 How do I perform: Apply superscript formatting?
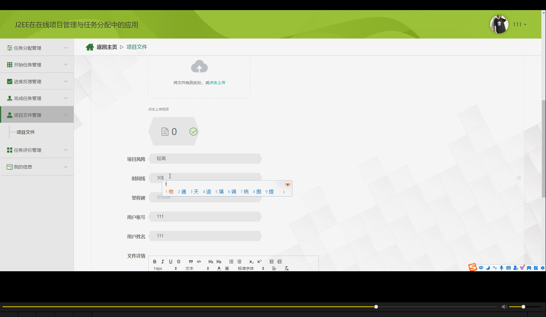[259, 262]
